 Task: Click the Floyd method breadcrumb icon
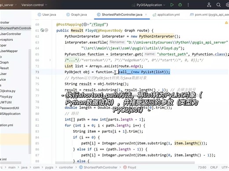[125, 167]
